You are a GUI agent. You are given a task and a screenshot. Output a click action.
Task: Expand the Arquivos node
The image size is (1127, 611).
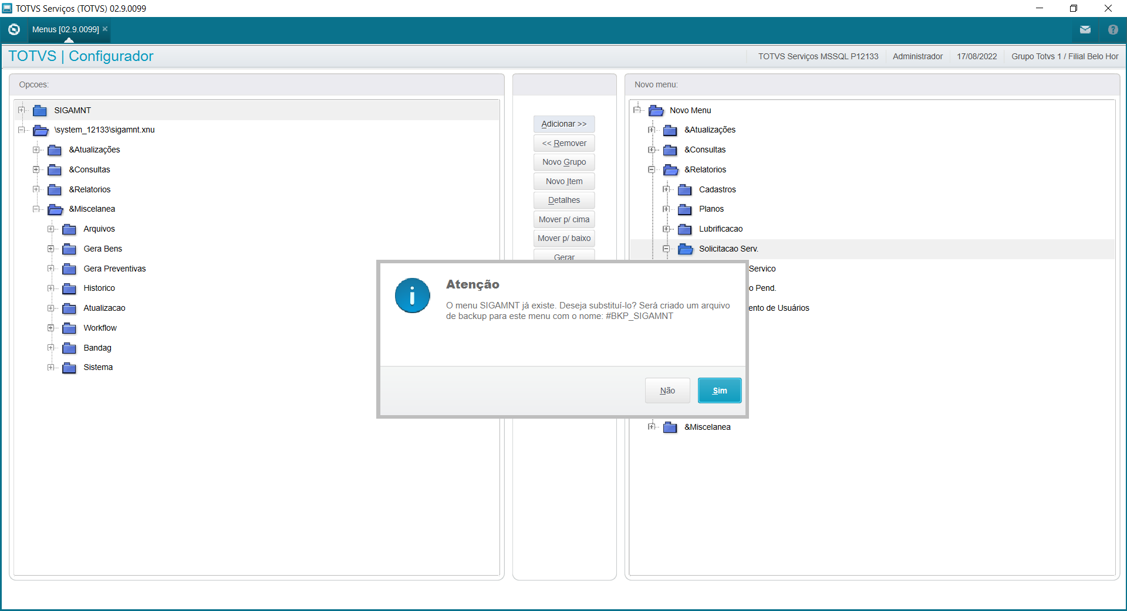click(x=51, y=229)
